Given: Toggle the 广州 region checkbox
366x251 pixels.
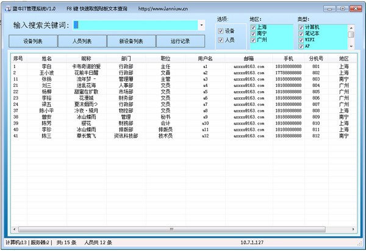Looking at the screenshot, I should 253,41.
